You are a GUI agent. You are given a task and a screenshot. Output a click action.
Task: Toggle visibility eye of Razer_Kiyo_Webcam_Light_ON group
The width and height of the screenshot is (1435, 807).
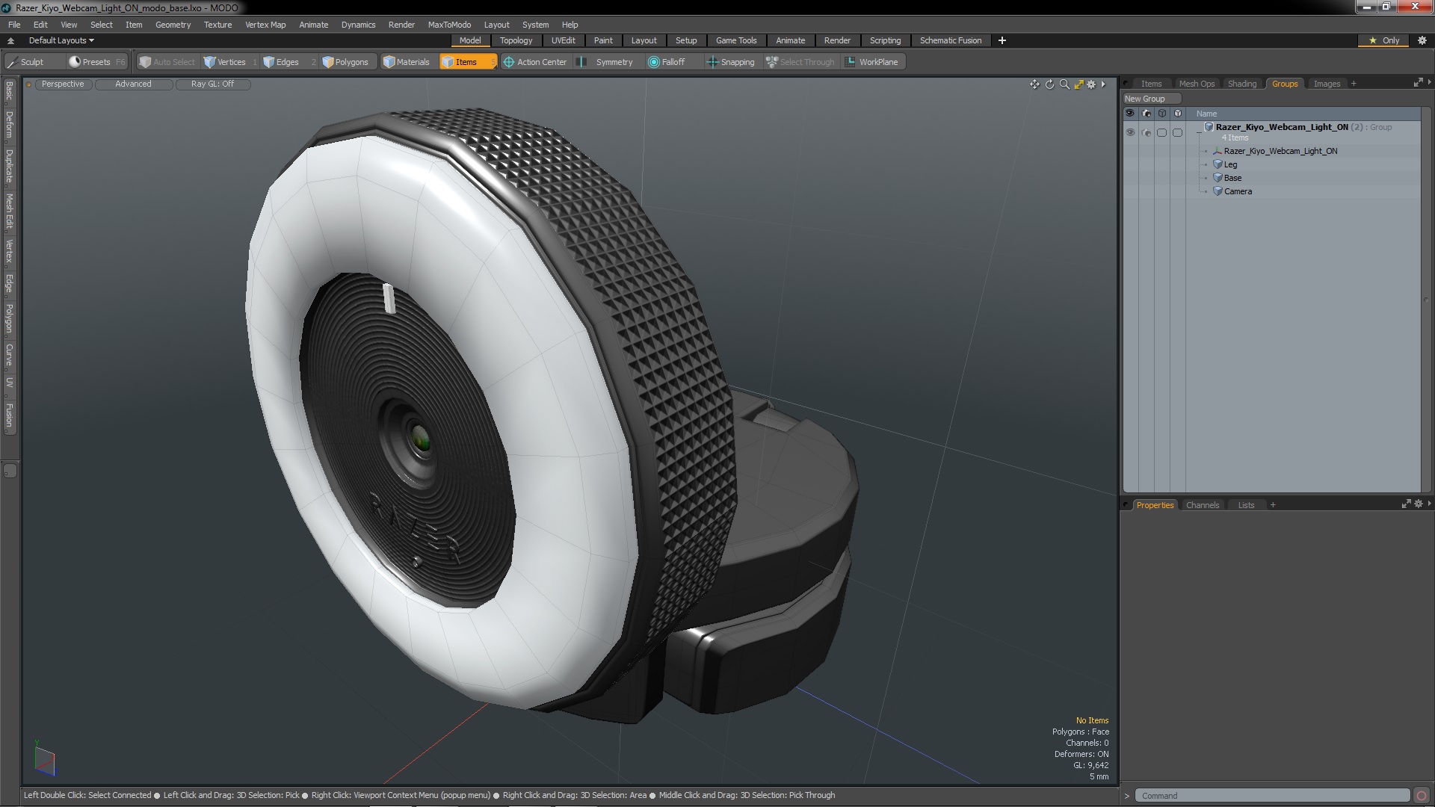click(1130, 132)
